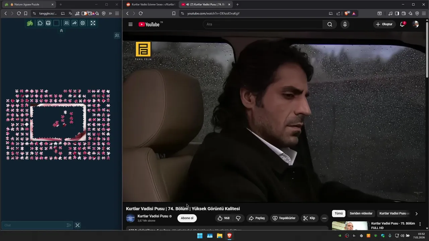Click the piece-scatter icon beside chat box
The image size is (429, 241).
pos(77,225)
